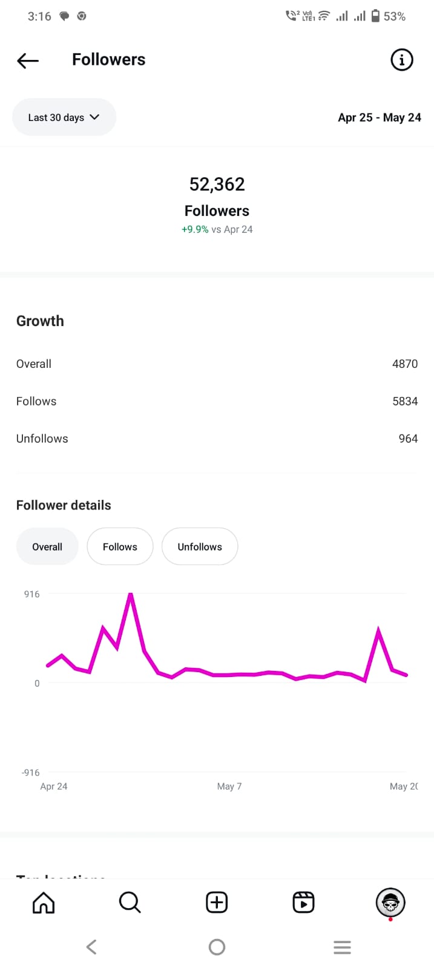The image size is (434, 968).
Task: Tap the back arrow icon
Action: [28, 60]
